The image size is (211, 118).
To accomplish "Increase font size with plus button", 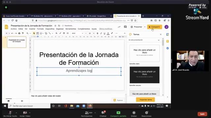I will tap(94, 33).
